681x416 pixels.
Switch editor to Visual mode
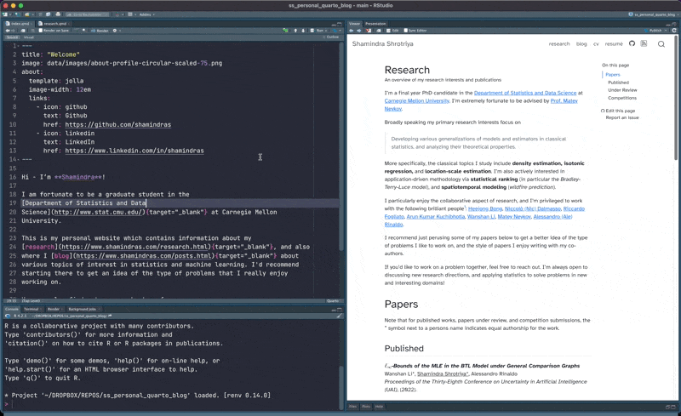coord(29,37)
